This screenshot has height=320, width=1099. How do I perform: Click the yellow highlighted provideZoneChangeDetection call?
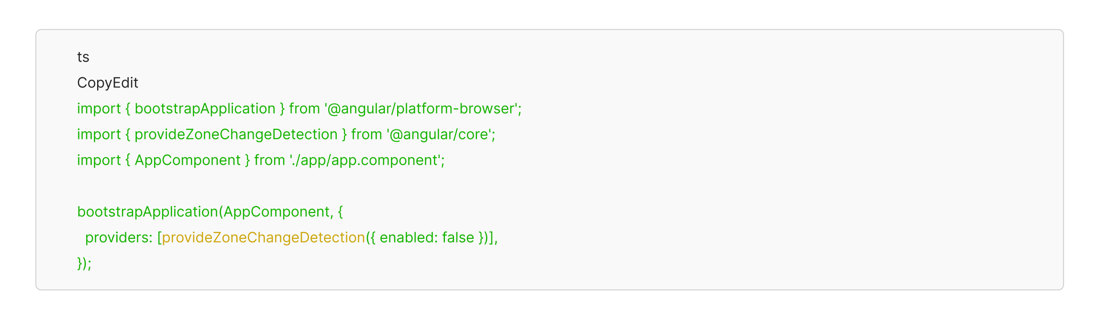tap(264, 238)
